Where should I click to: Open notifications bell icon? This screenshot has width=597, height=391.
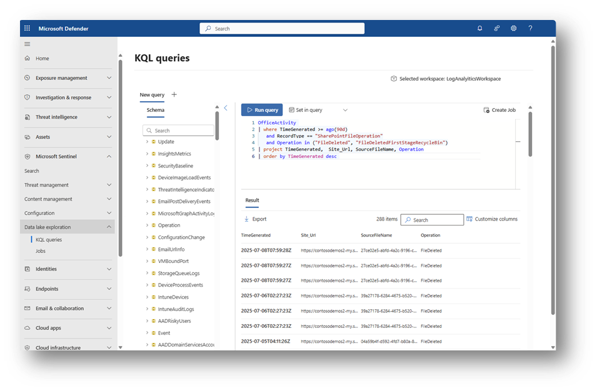479,28
